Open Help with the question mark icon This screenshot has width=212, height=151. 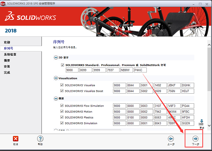40,139
